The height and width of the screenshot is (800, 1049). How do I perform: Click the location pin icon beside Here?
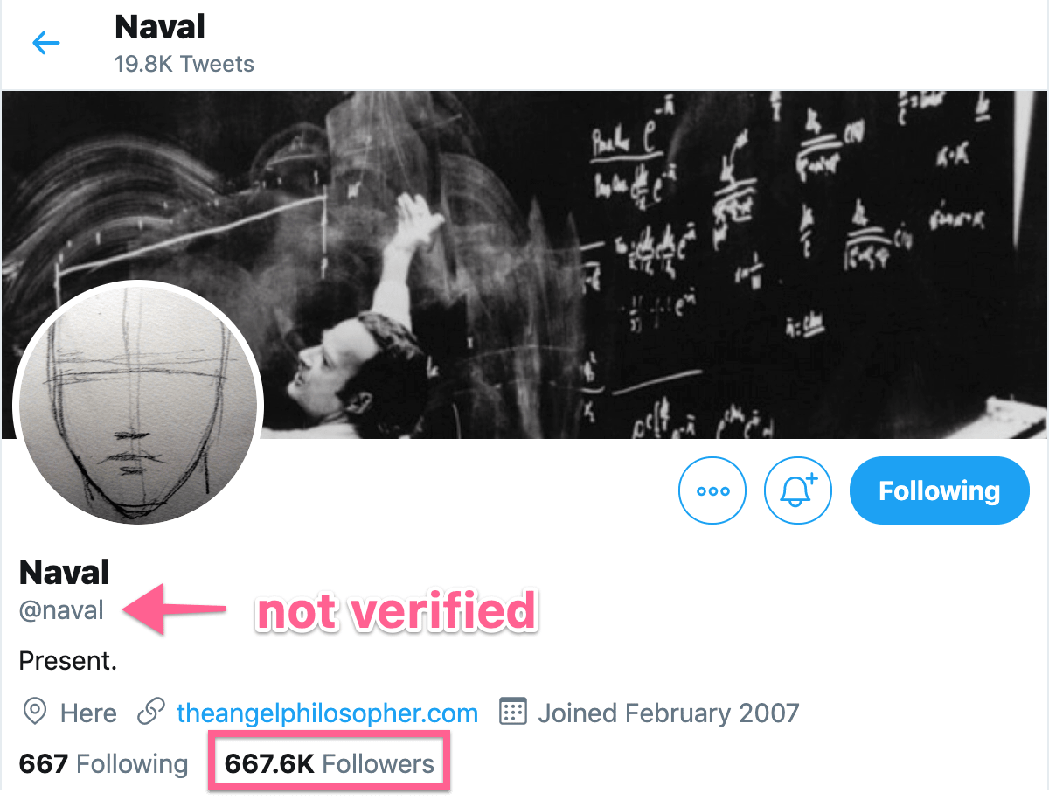pyautogui.click(x=34, y=713)
